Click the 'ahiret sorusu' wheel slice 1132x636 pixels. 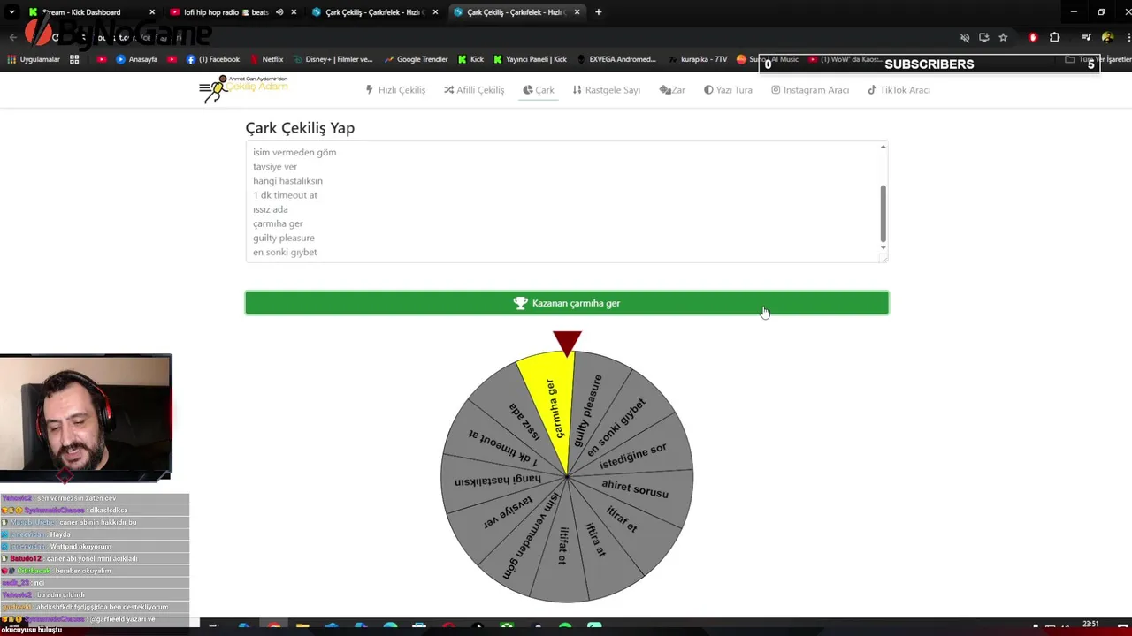tap(635, 488)
